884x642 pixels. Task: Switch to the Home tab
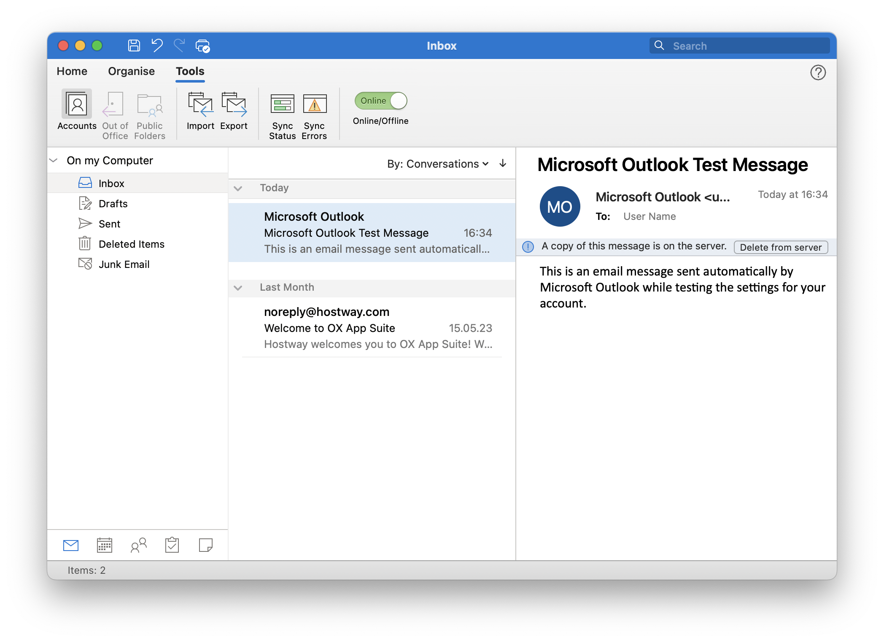coord(72,71)
